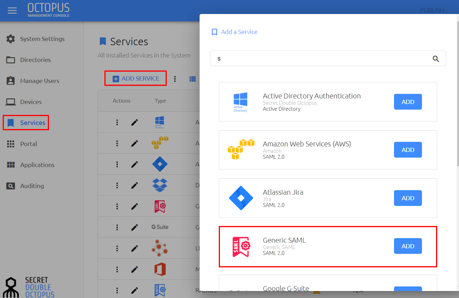The image size is (459, 298).
Task: Open more options next to Add Service
Action: click(175, 79)
